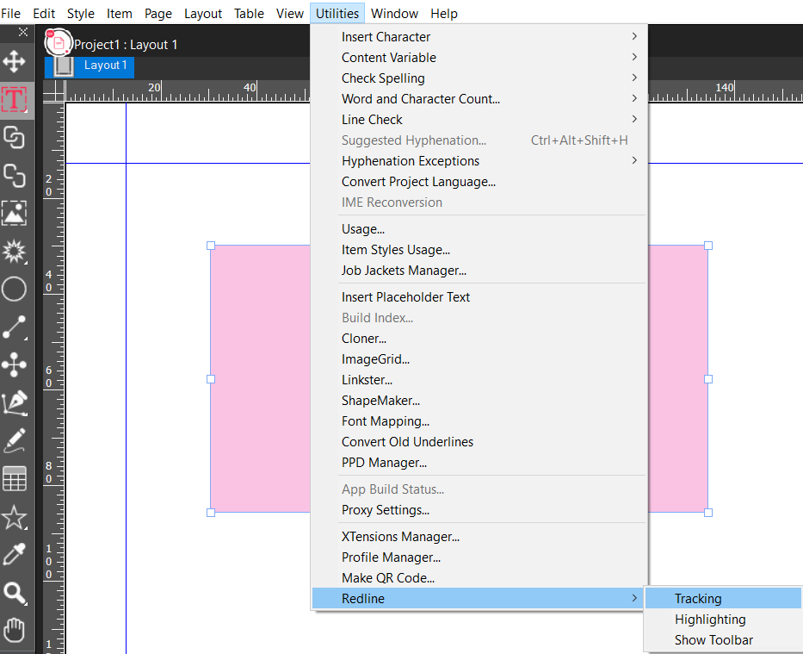Choose the Oval shape tool
803x654 pixels.
click(15, 289)
